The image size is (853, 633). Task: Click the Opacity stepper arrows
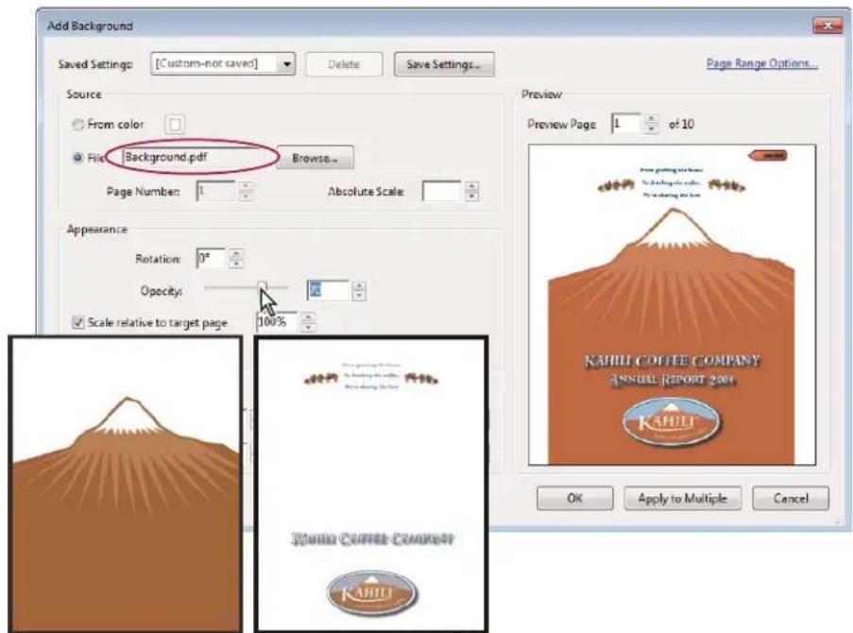359,291
